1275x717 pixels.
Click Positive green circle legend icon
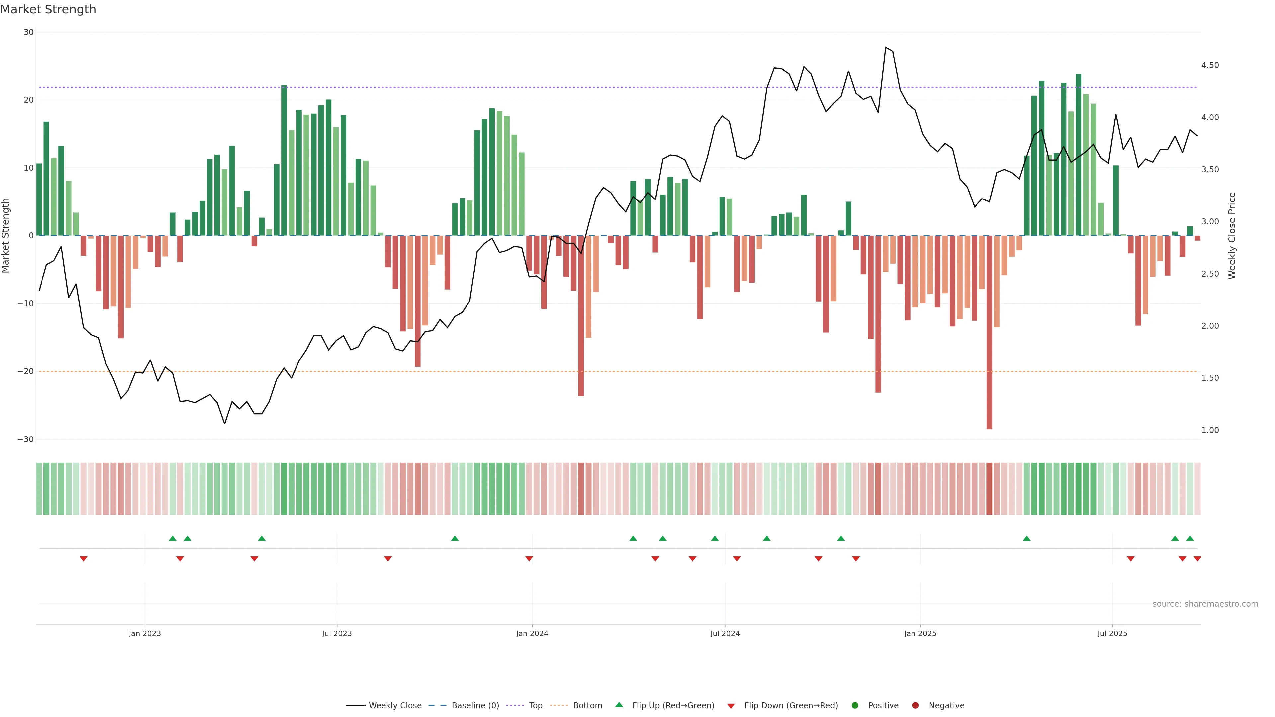tap(855, 705)
